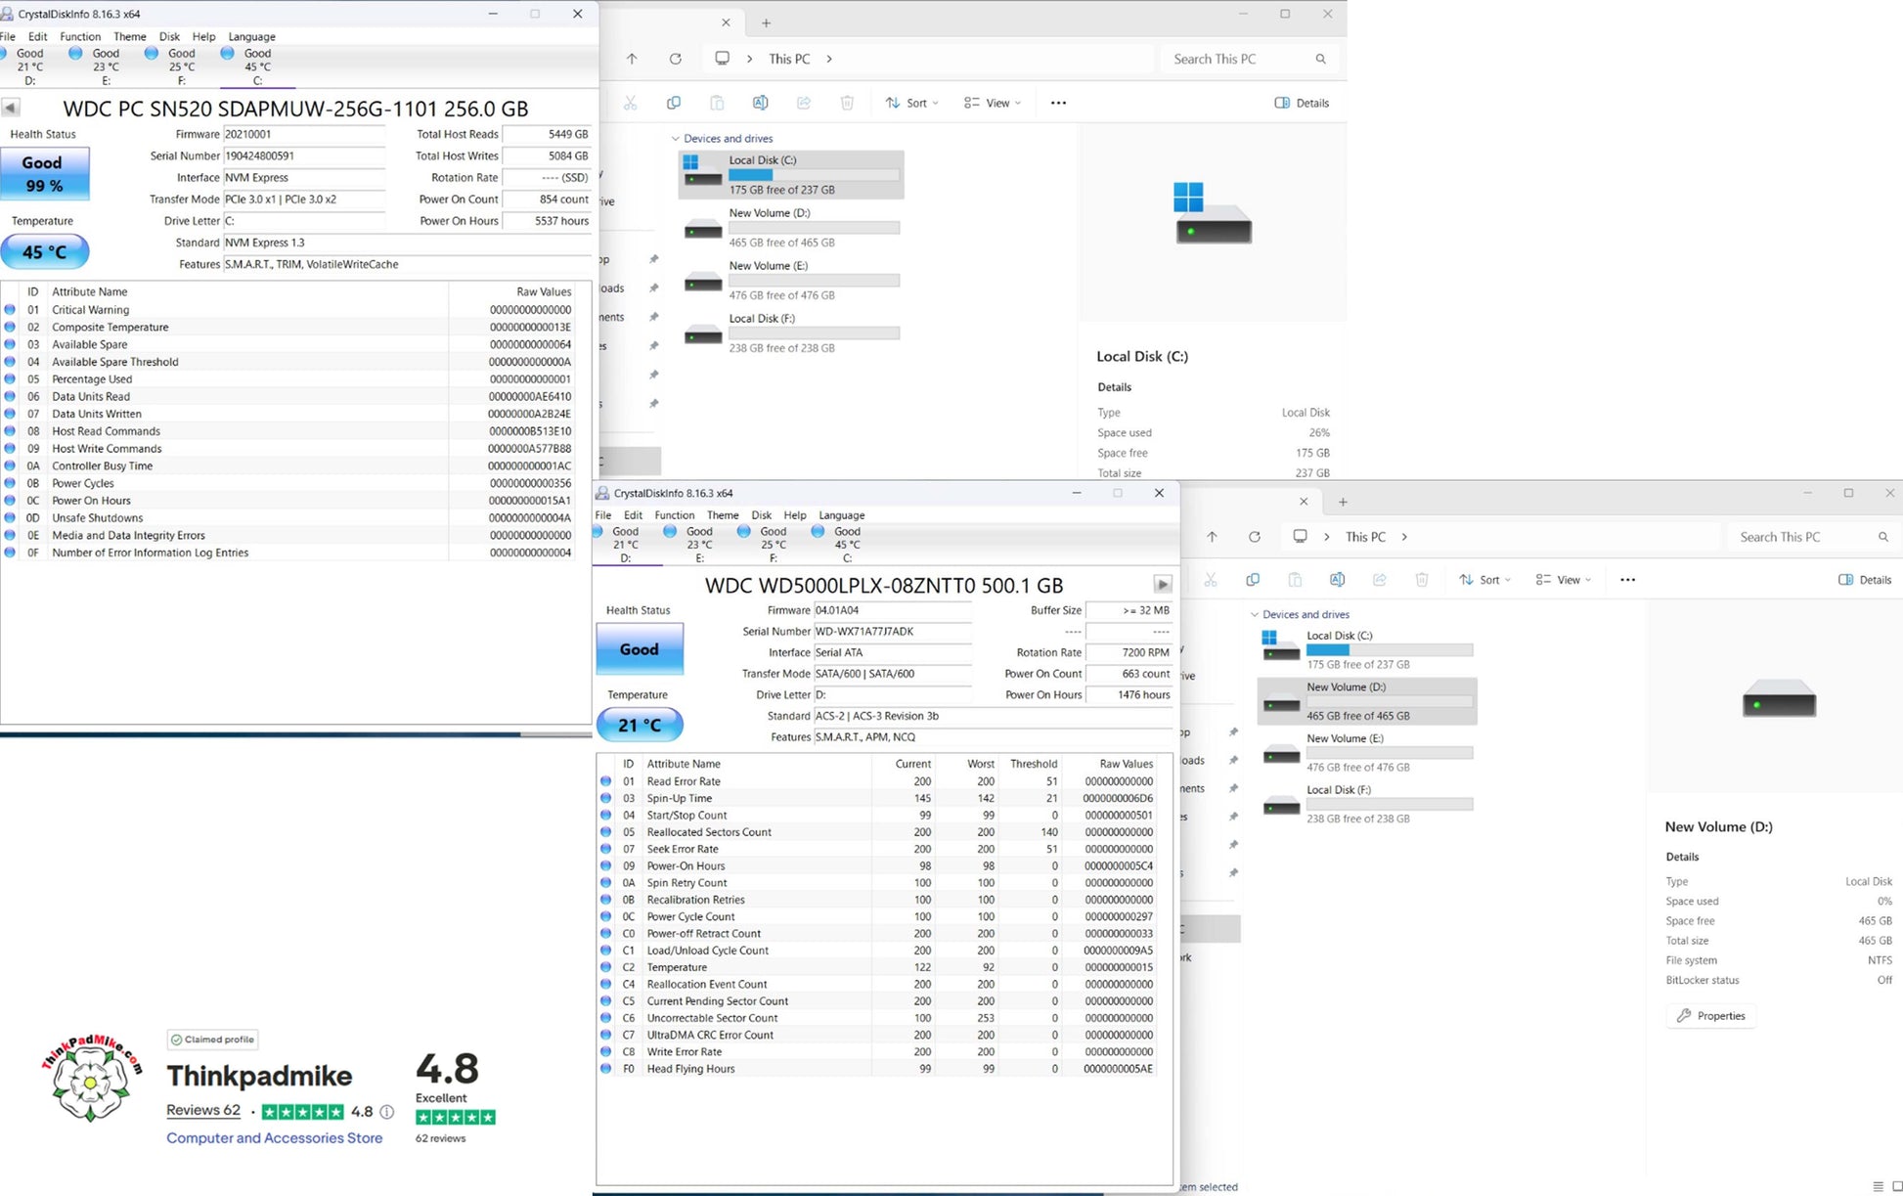Open the three-dot more options in the lower Explorer
This screenshot has height=1196, width=1903.
click(1627, 580)
